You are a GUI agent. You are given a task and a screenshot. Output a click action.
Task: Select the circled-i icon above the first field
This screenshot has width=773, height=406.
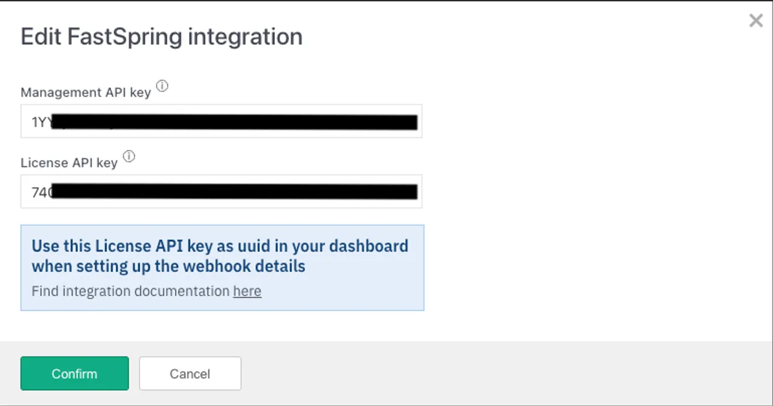162,86
